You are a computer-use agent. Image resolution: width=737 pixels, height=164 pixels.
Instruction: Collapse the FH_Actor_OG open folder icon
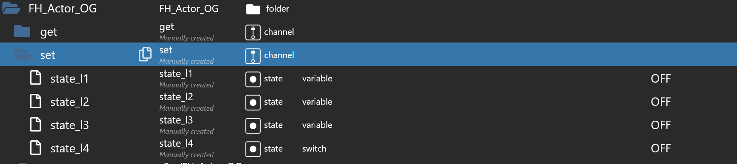(x=11, y=8)
